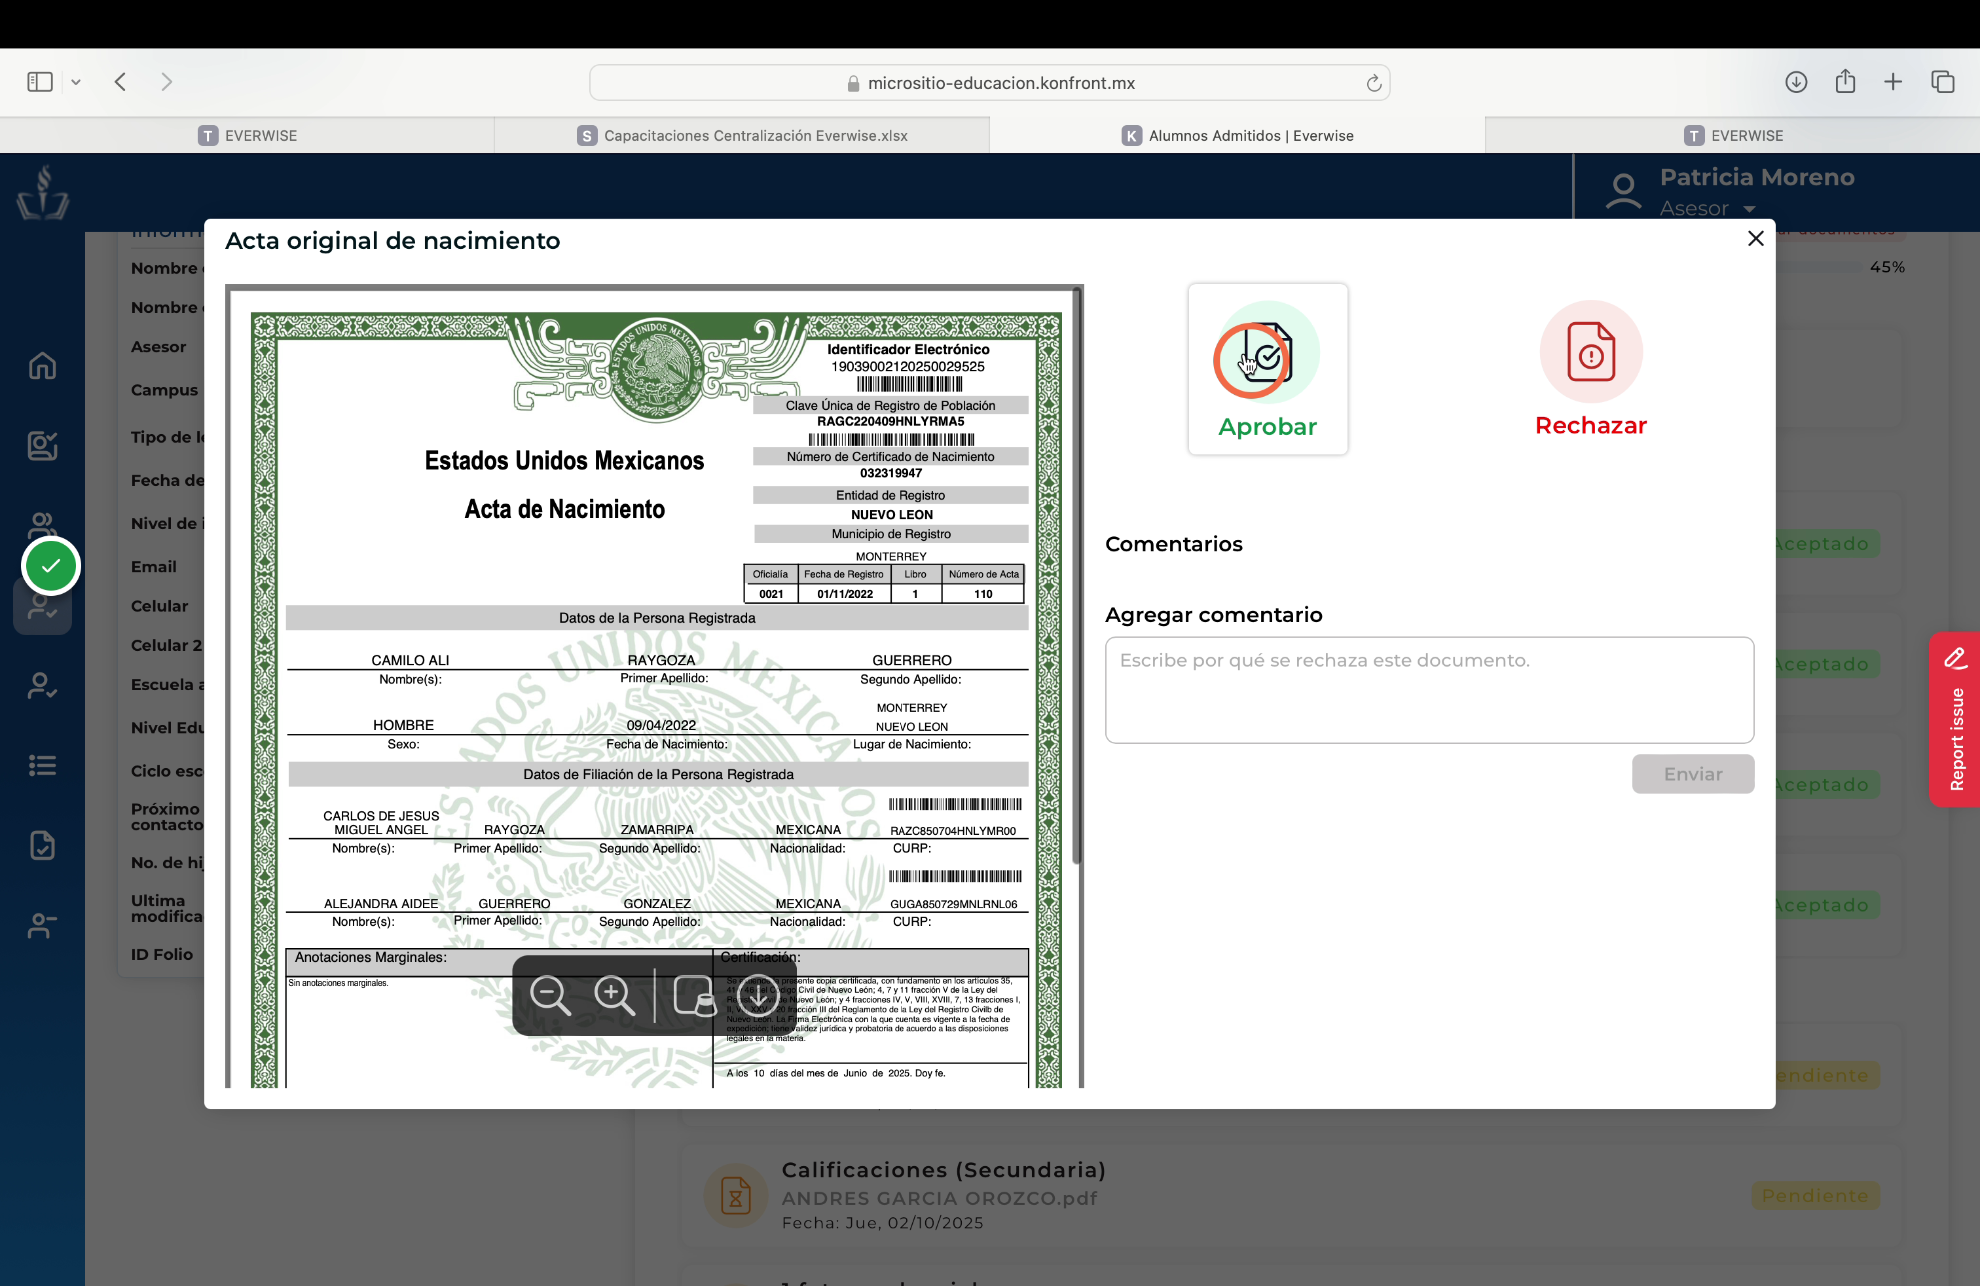Toggle the Safari sidebar
Viewport: 1980px width, 1286px height.
point(40,81)
